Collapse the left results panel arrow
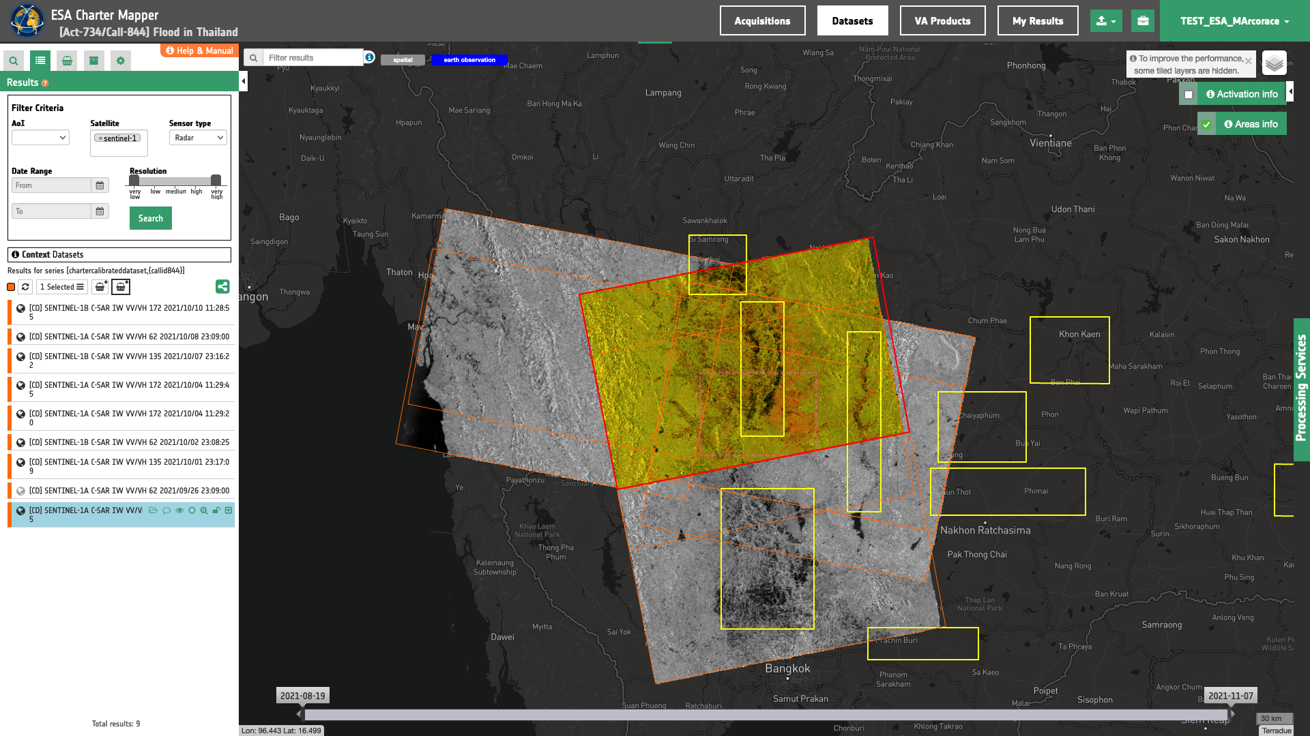1310x736 pixels. (243, 81)
